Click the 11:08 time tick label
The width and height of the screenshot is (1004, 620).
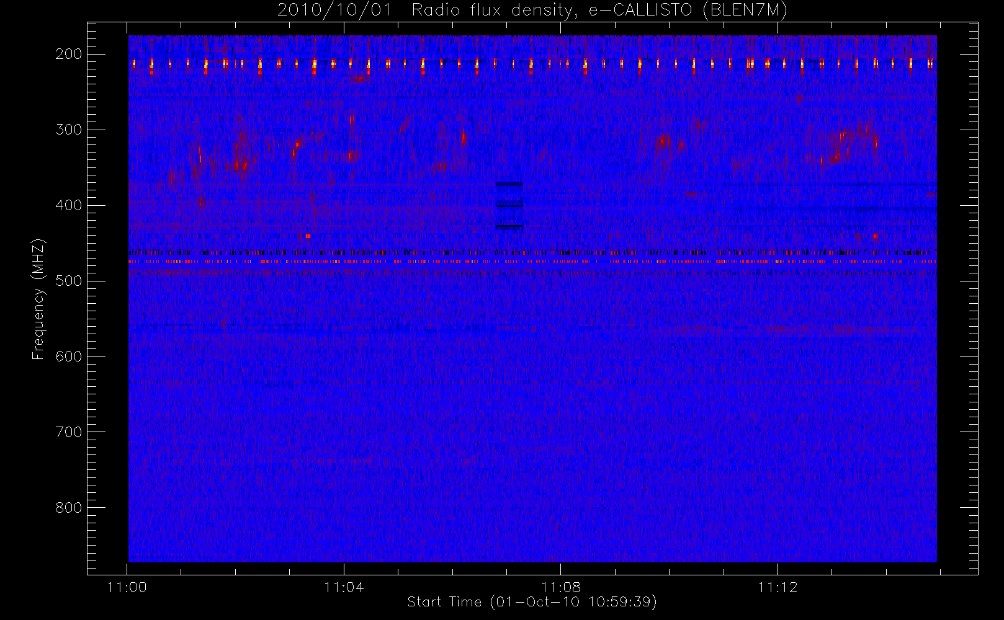tap(561, 587)
